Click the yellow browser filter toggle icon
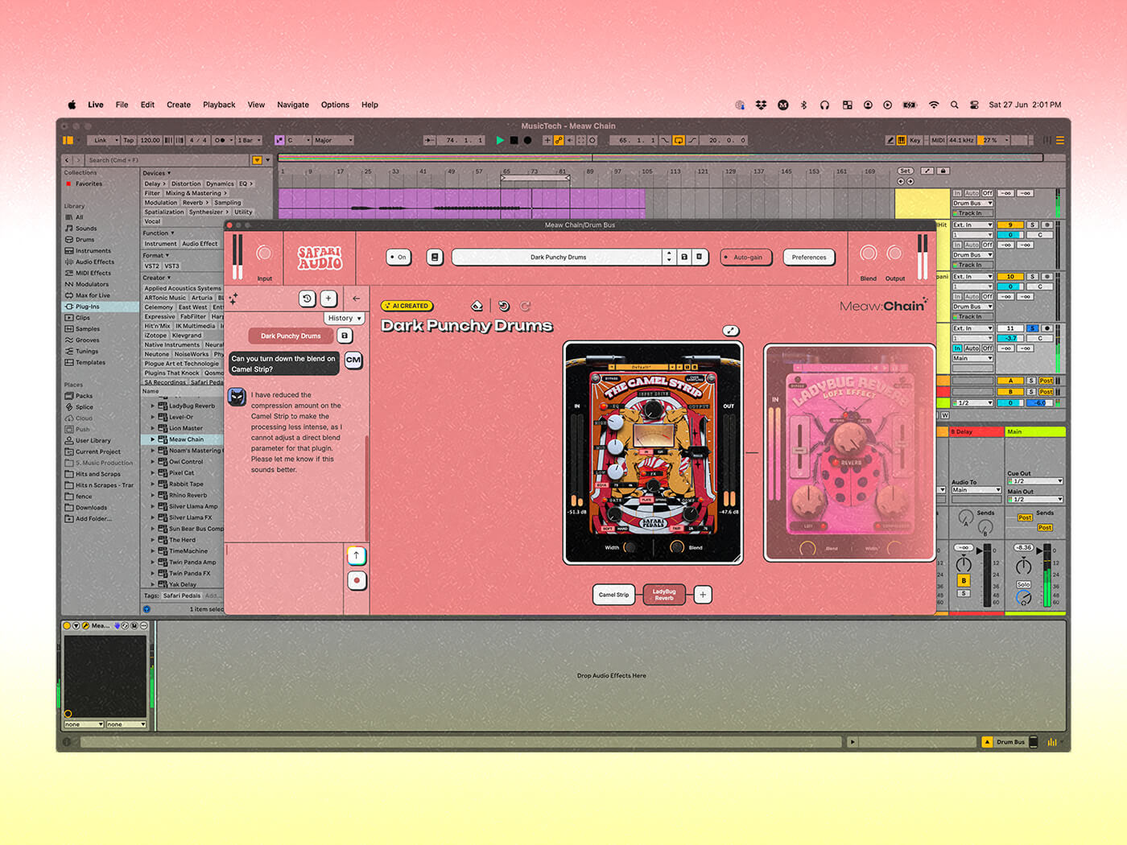Image resolution: width=1127 pixels, height=845 pixels. pyautogui.click(x=257, y=160)
